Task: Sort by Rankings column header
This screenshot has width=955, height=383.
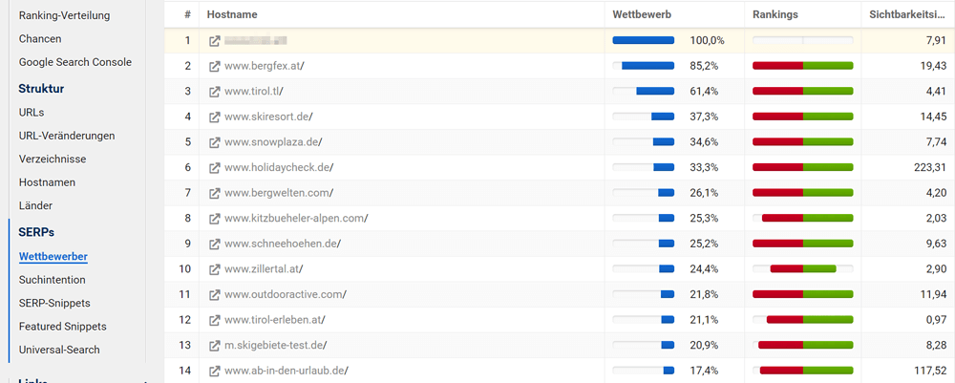Action: [x=775, y=14]
